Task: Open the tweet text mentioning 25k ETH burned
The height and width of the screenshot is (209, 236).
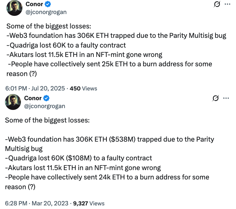Action: coord(109,64)
